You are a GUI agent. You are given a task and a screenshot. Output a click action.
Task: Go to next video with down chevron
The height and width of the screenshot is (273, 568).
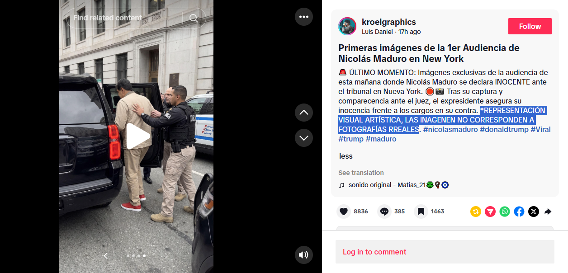(x=304, y=138)
